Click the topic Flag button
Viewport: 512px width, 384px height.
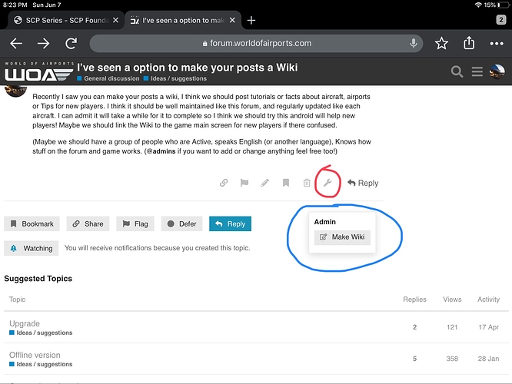pos(135,223)
